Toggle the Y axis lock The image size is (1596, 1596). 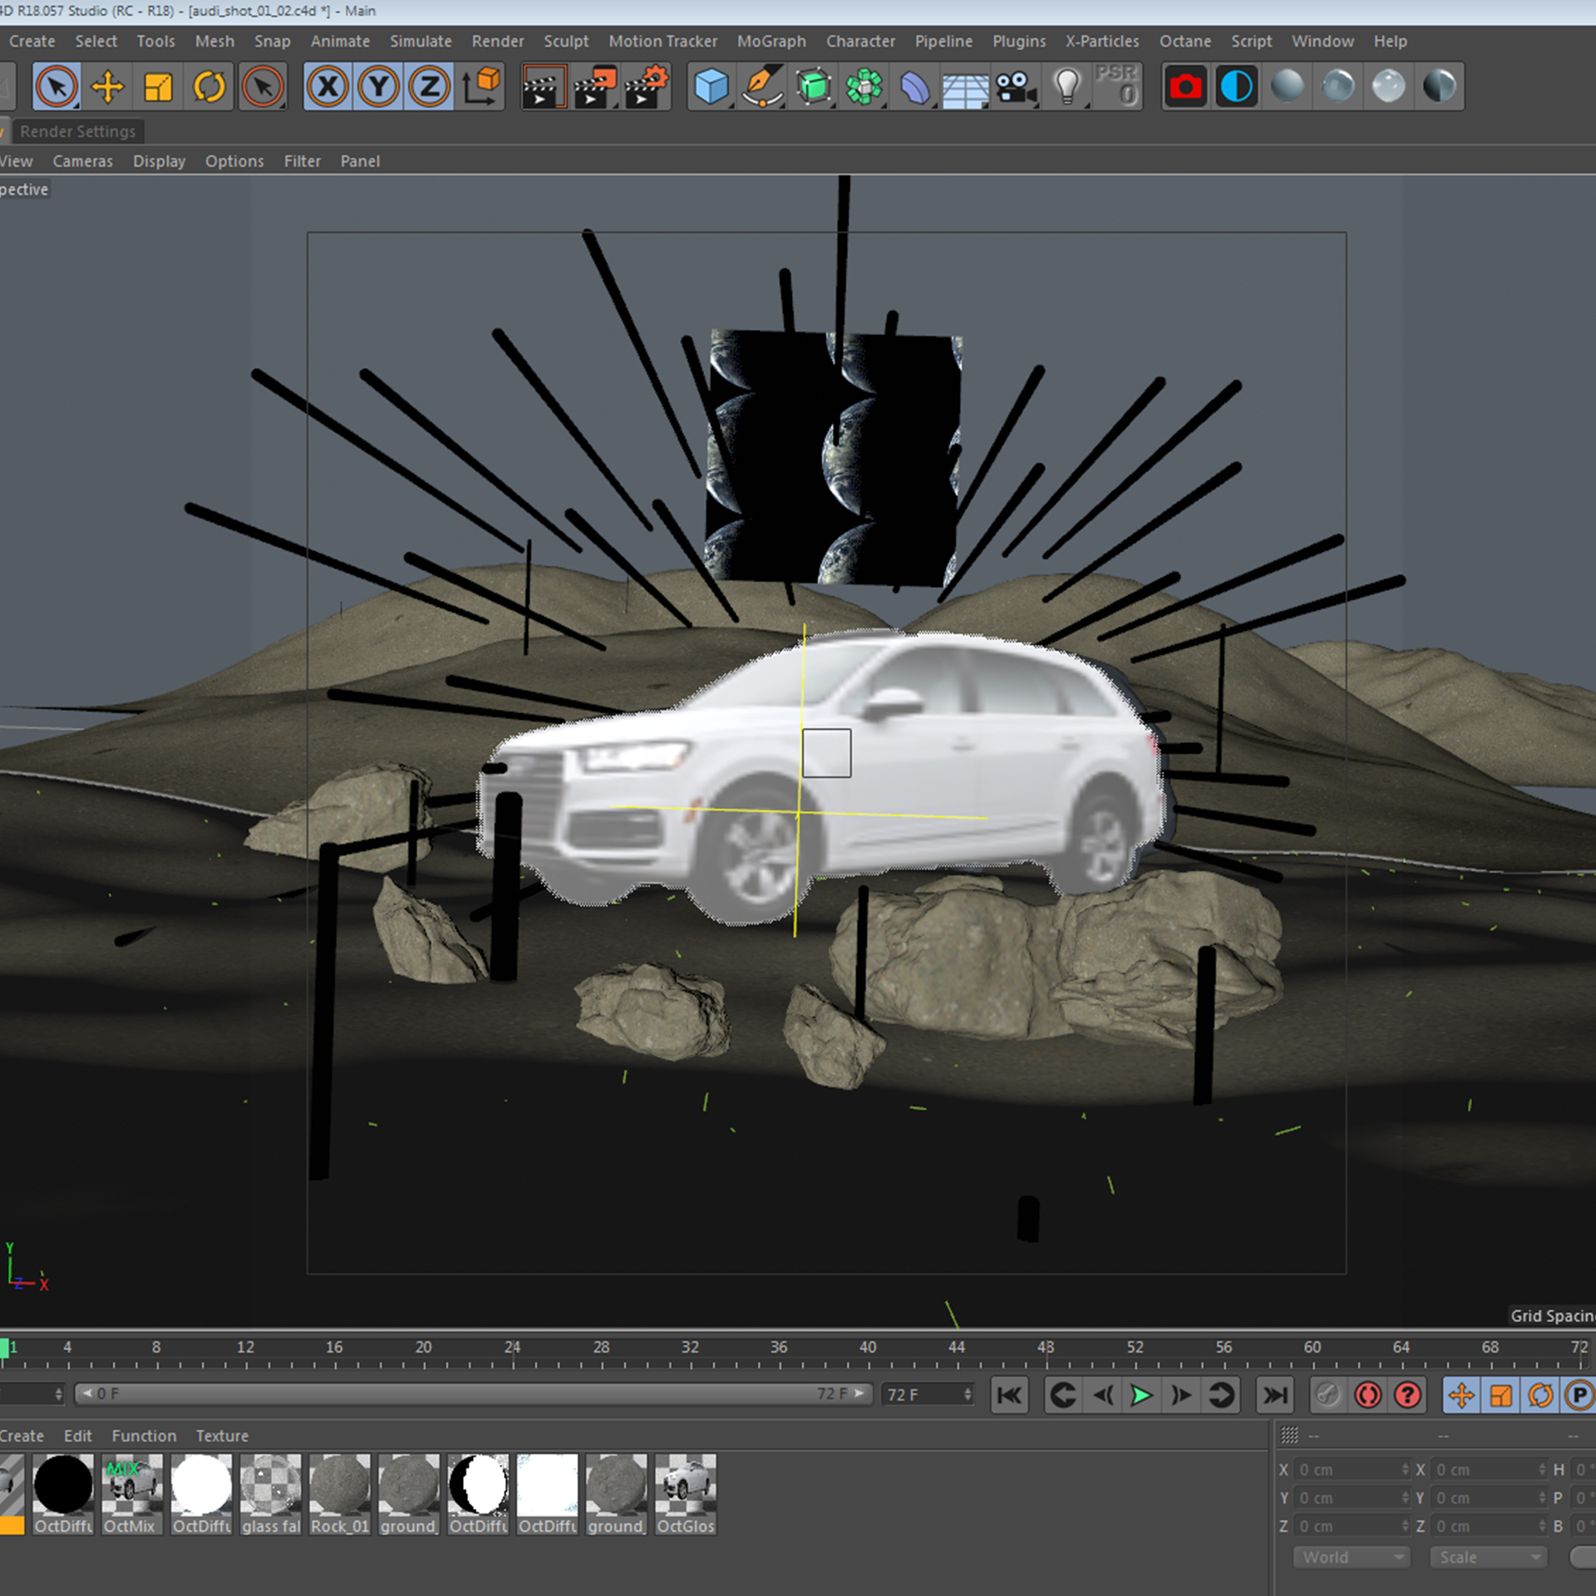(x=378, y=86)
